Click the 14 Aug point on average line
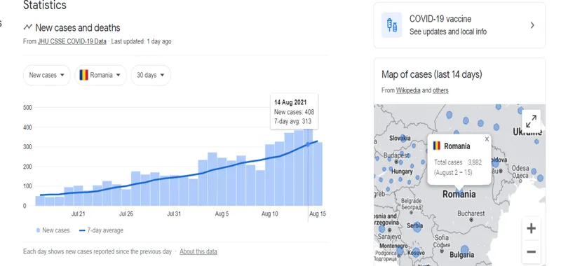561x266 pixels. [308, 144]
